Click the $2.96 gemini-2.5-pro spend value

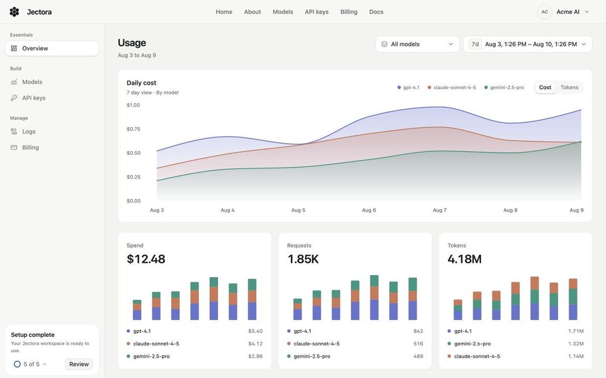click(x=255, y=356)
